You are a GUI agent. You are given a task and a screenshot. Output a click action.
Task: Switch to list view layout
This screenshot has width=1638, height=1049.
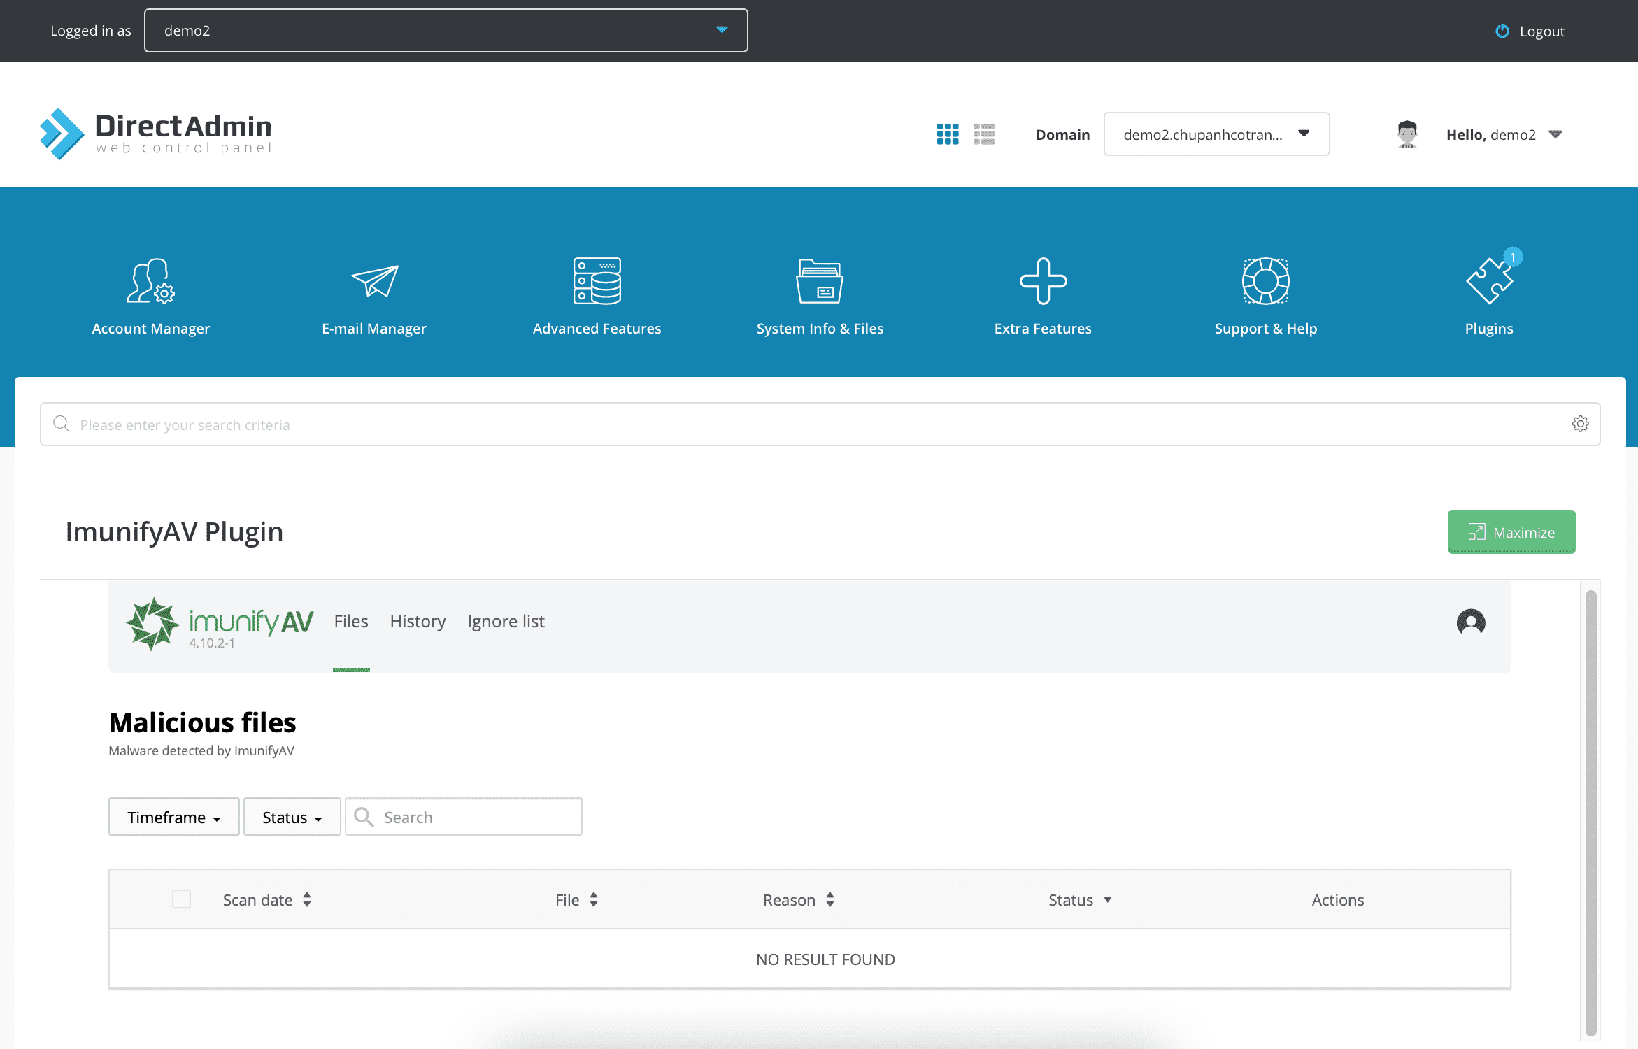click(x=984, y=132)
